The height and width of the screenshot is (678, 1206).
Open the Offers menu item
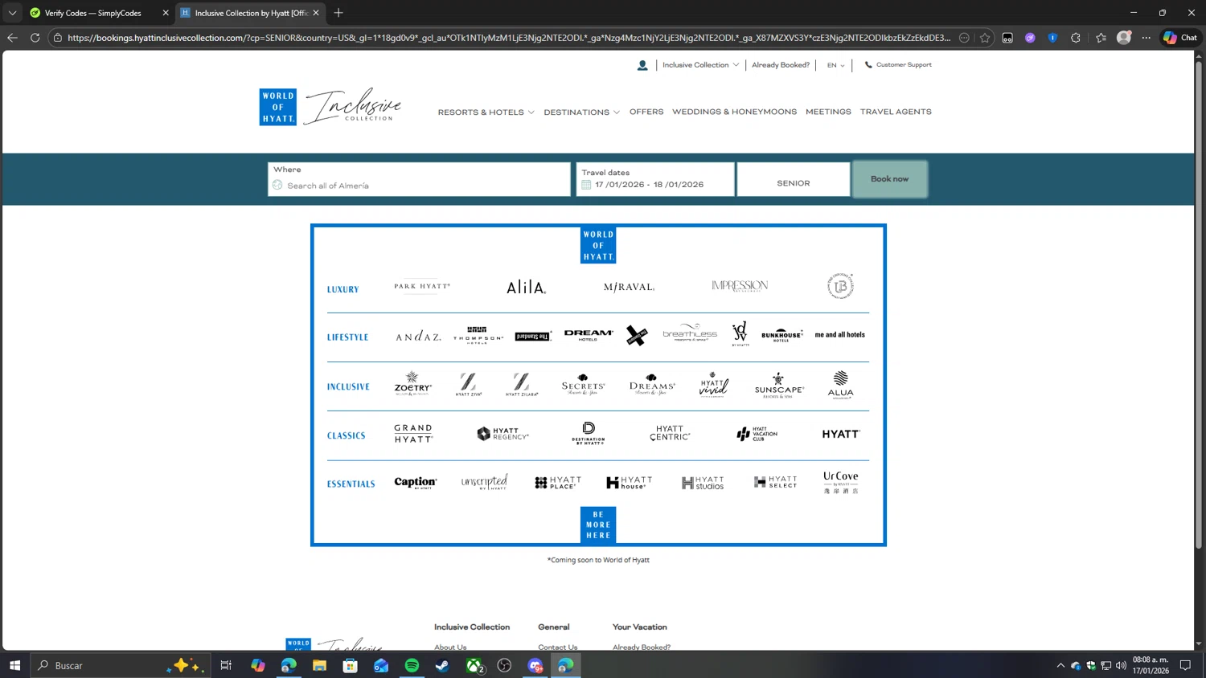pos(646,112)
